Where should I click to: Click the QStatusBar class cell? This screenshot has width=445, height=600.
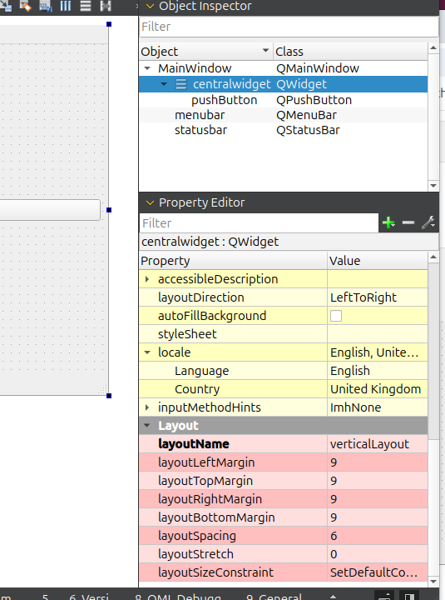[x=308, y=130]
